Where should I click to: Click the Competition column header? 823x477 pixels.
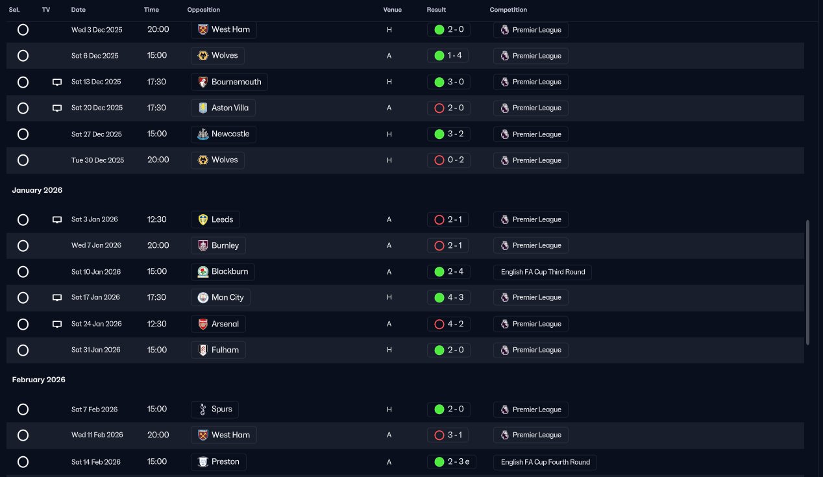click(508, 10)
